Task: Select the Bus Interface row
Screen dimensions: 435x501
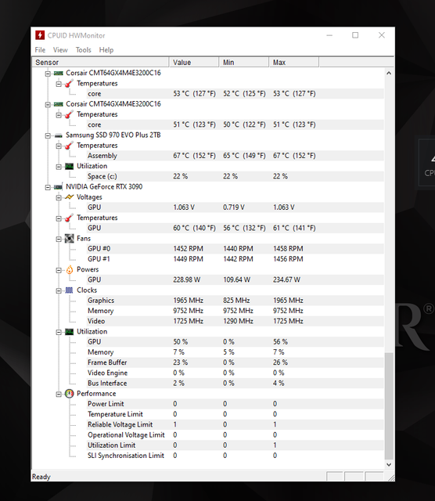Action: pyautogui.click(x=235, y=383)
